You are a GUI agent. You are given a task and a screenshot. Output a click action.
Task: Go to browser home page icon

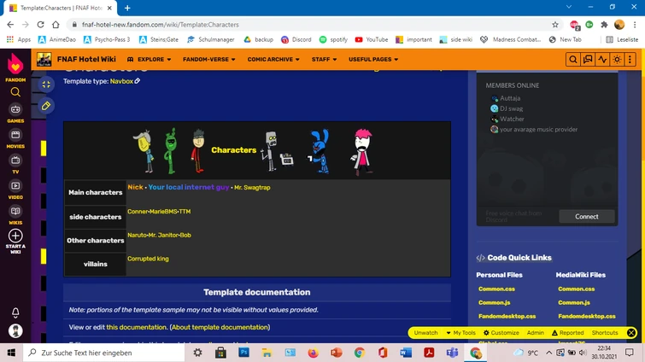[x=56, y=25]
